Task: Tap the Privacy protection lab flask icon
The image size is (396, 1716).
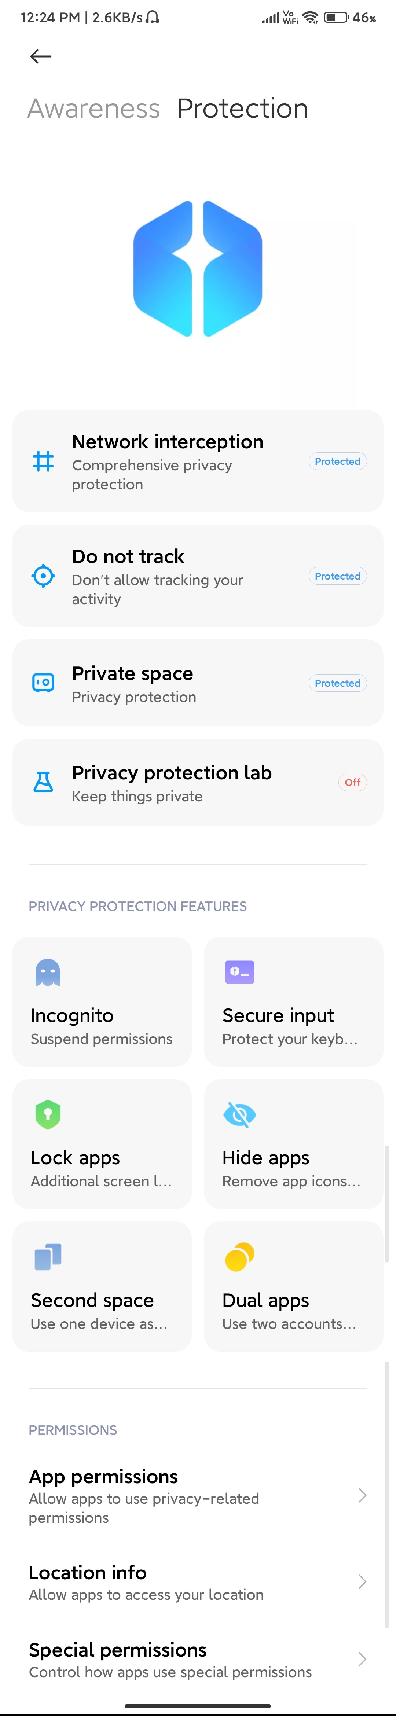Action: point(43,782)
